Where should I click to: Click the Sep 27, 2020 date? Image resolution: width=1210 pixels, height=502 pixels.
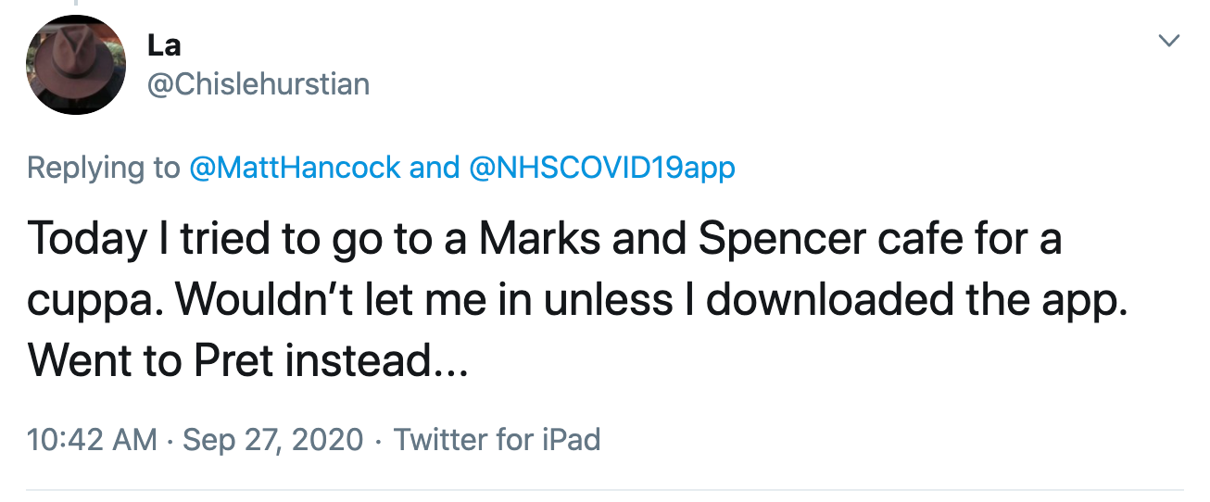click(273, 439)
